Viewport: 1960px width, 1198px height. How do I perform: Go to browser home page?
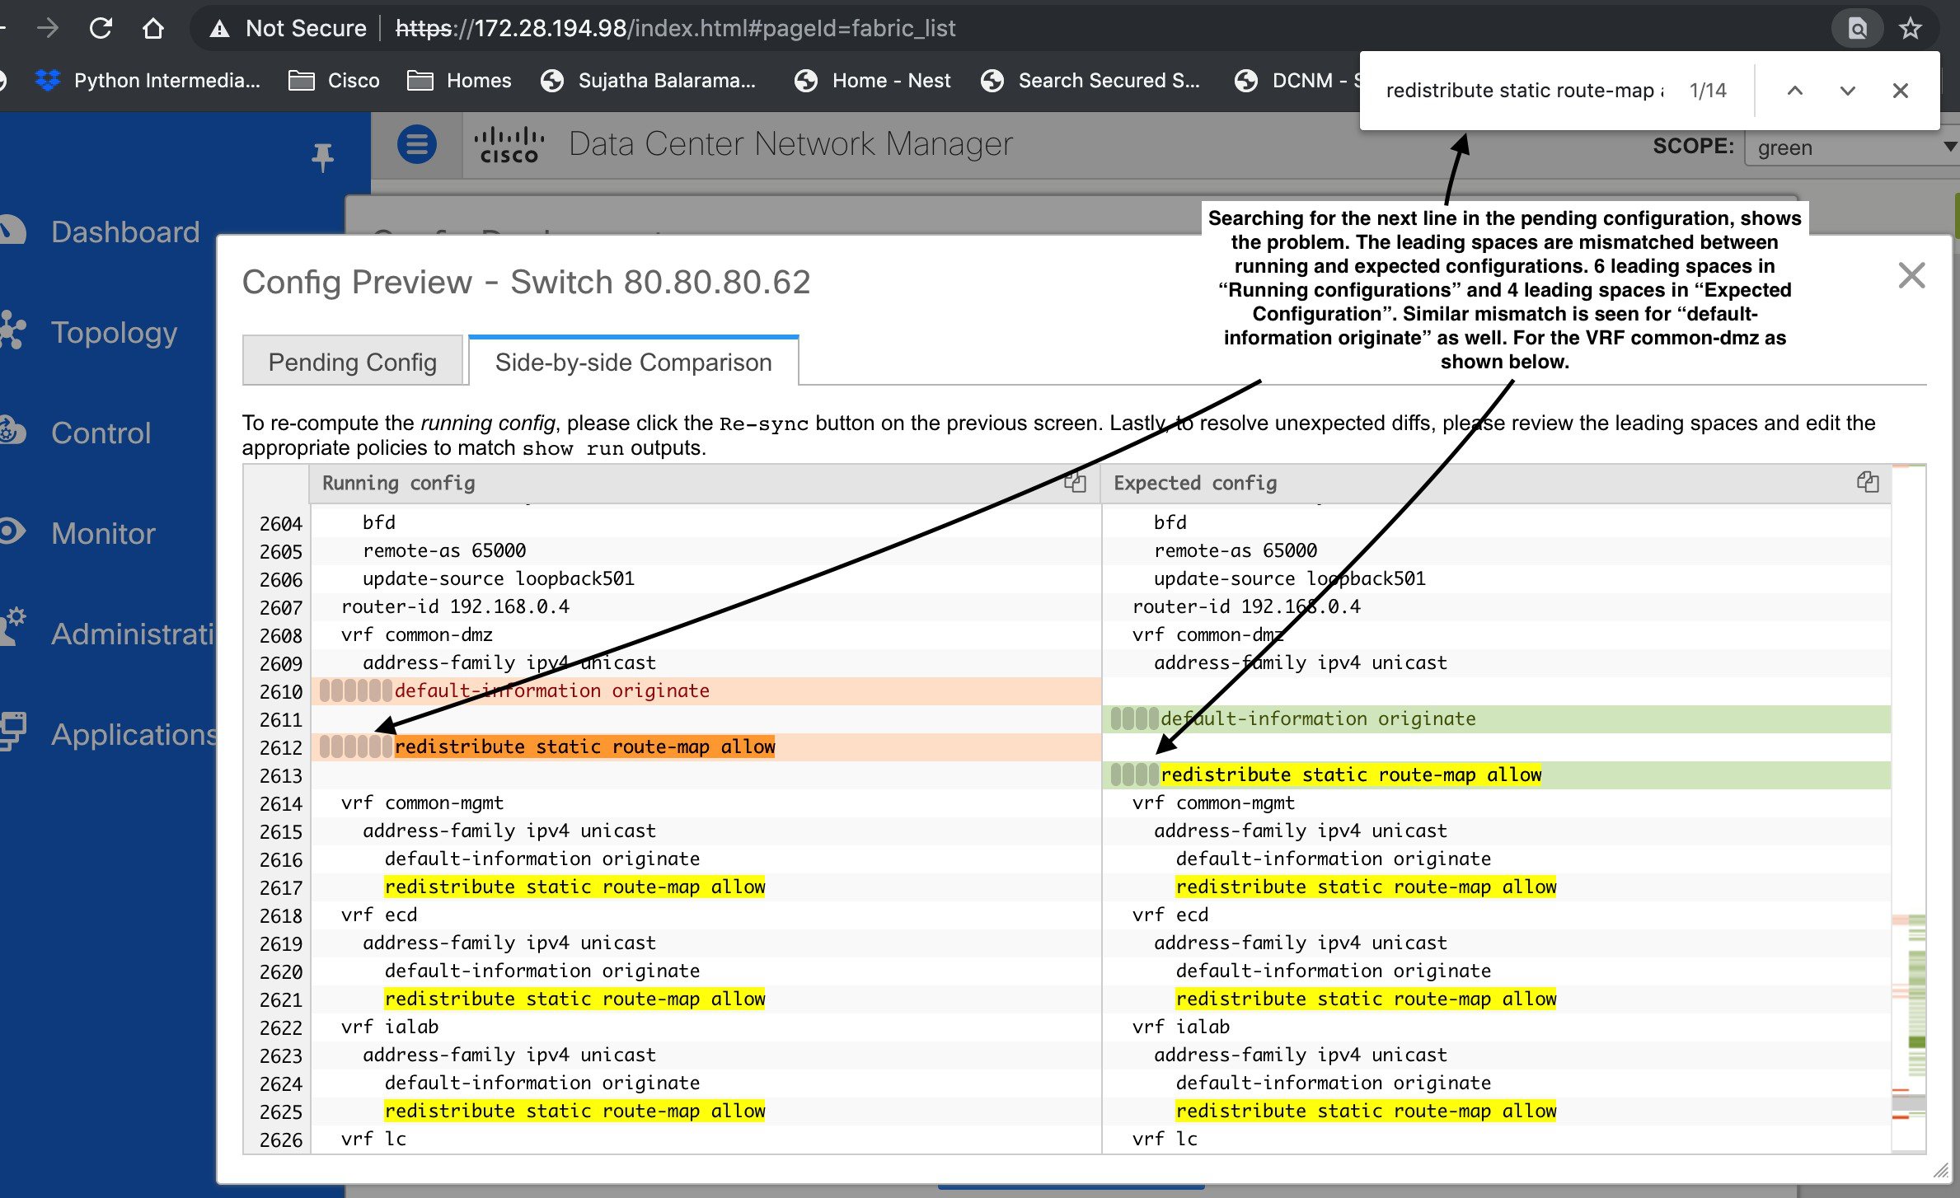[152, 28]
